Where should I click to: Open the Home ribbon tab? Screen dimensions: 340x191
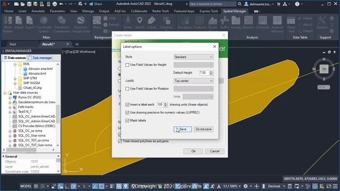click(x=9, y=11)
